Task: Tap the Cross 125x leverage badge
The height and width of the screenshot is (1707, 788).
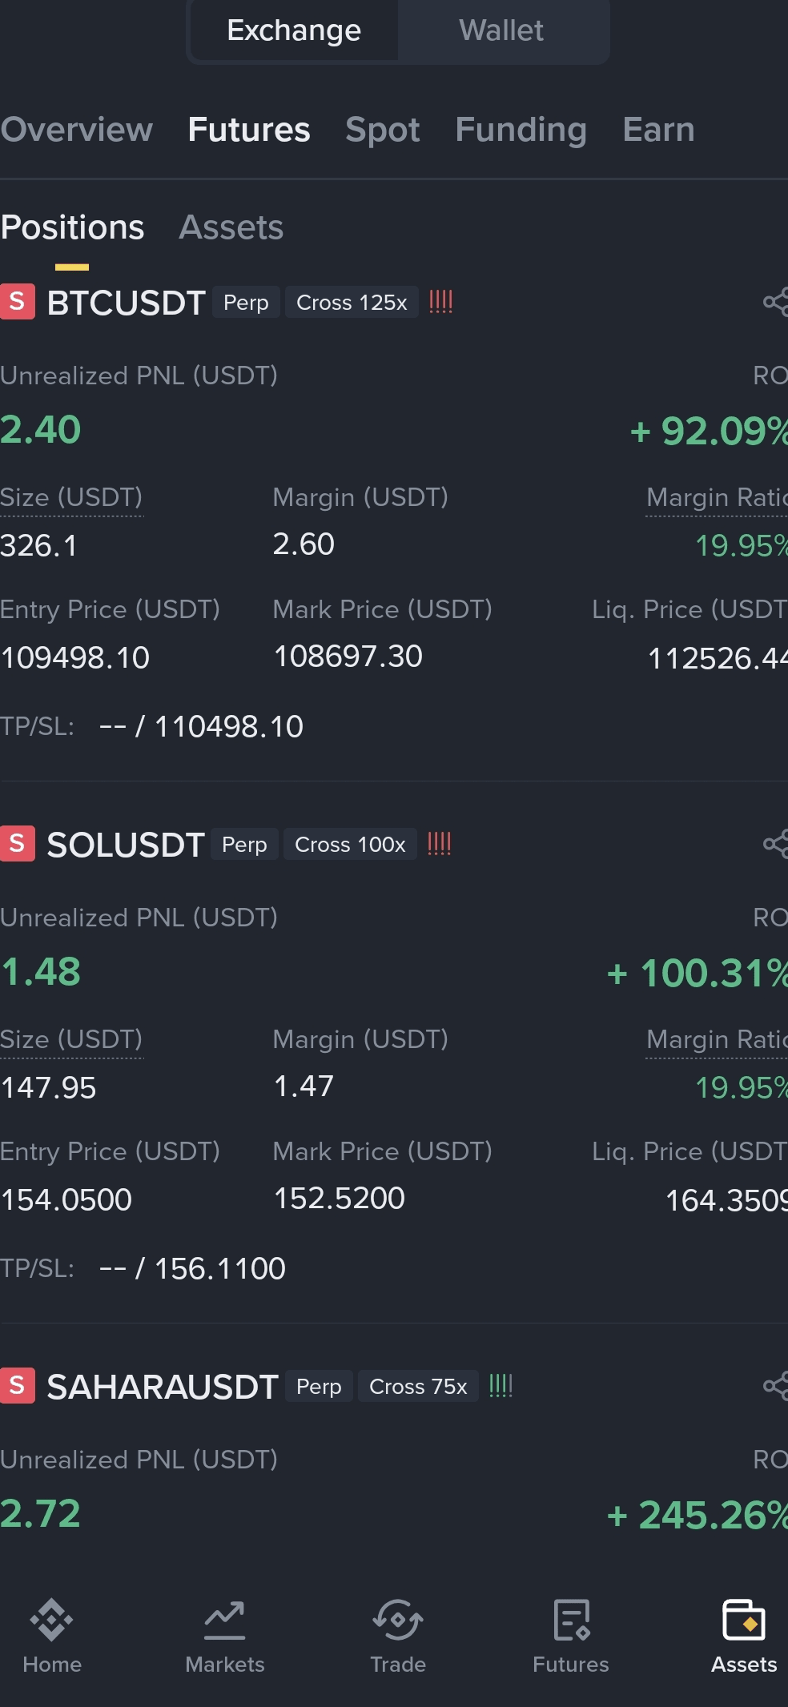Action: coord(352,303)
